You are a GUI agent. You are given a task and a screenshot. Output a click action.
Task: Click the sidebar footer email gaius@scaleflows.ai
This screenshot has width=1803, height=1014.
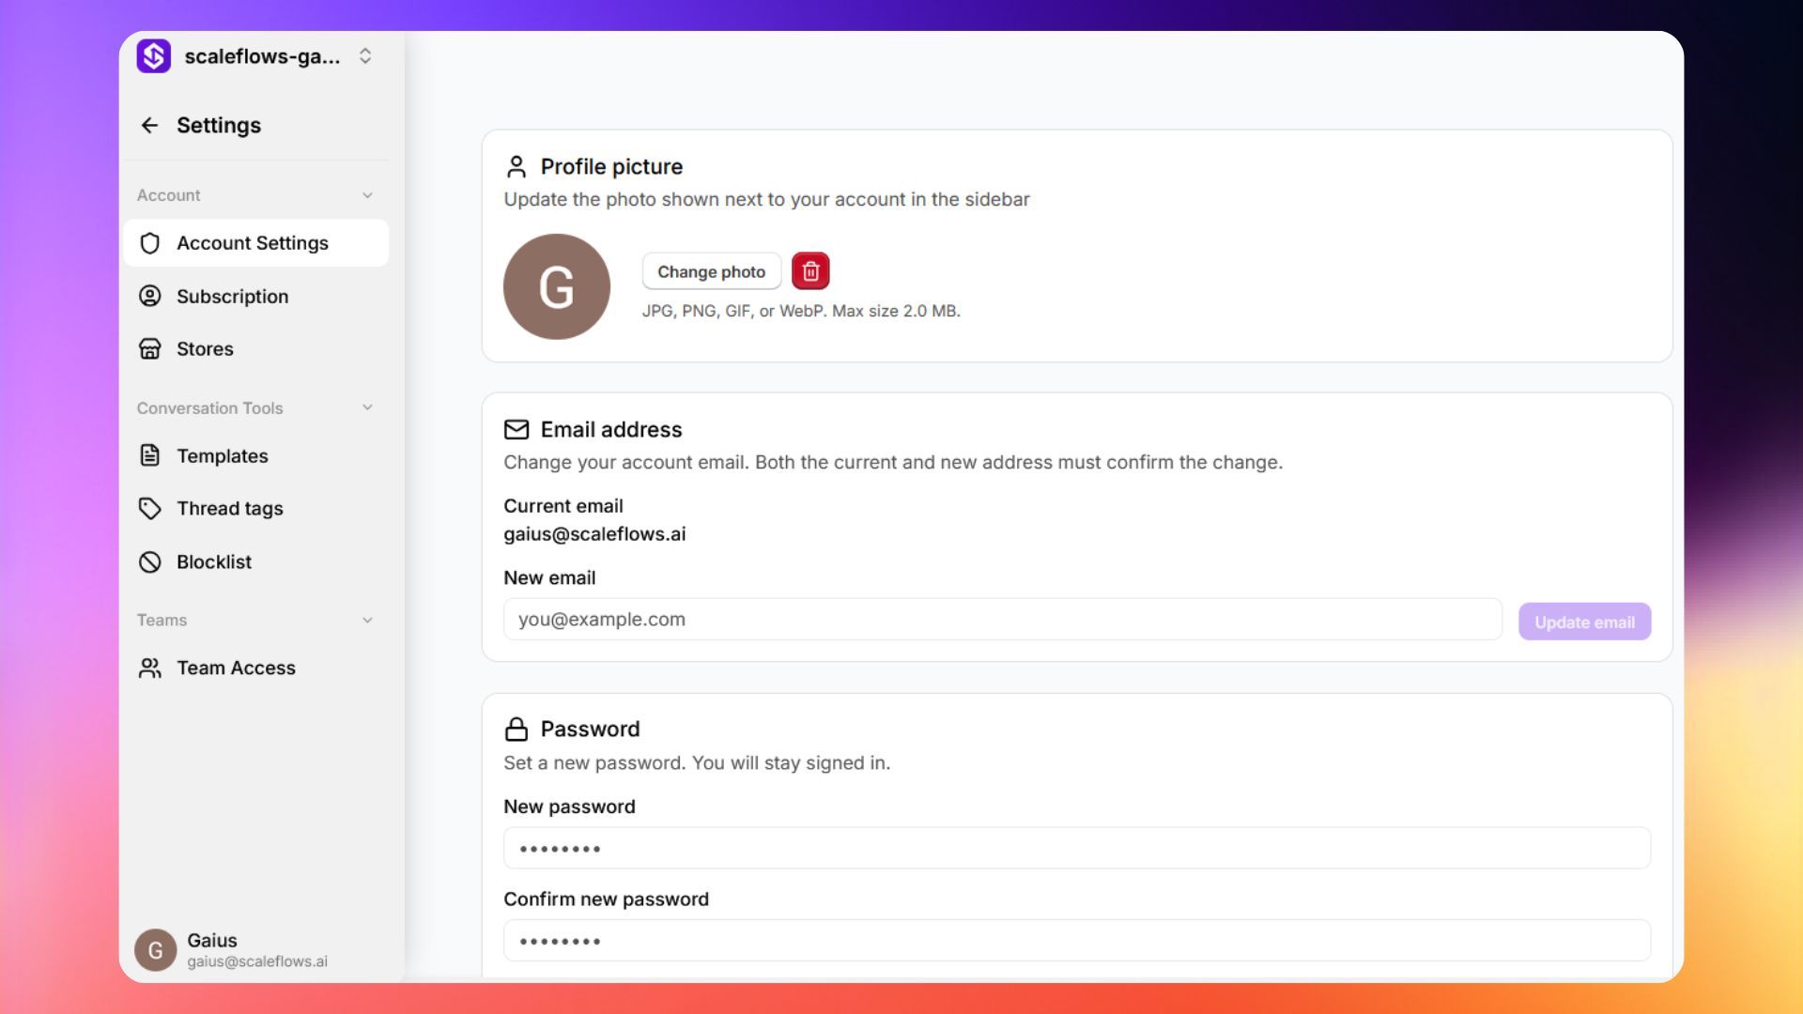[x=257, y=961]
